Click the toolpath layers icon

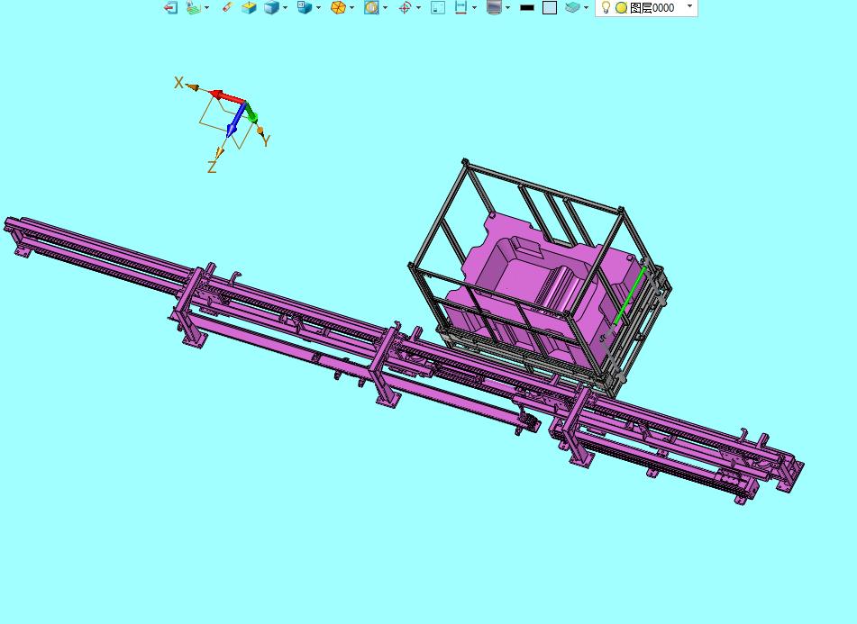(193, 7)
